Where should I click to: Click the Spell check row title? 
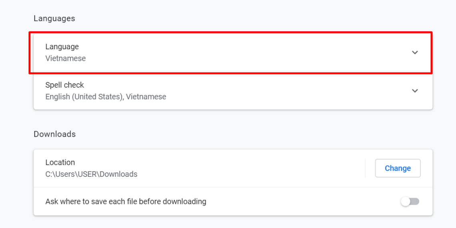[x=65, y=85]
